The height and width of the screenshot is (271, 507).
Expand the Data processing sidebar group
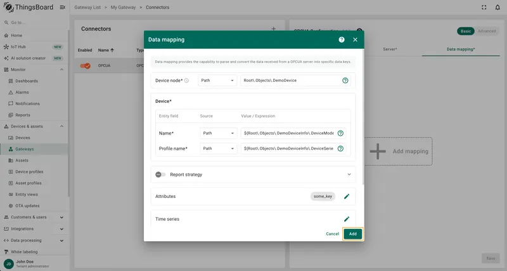click(61, 241)
